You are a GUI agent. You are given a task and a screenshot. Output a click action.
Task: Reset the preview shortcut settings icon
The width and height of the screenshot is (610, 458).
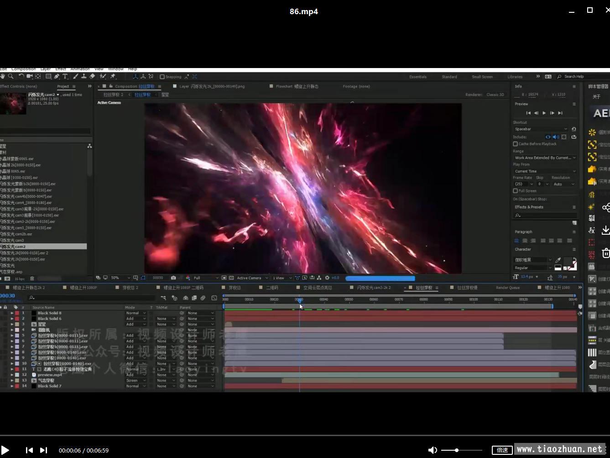click(574, 129)
